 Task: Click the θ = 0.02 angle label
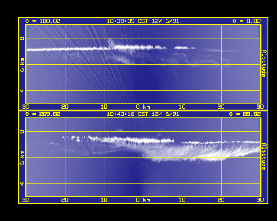[x=247, y=21]
